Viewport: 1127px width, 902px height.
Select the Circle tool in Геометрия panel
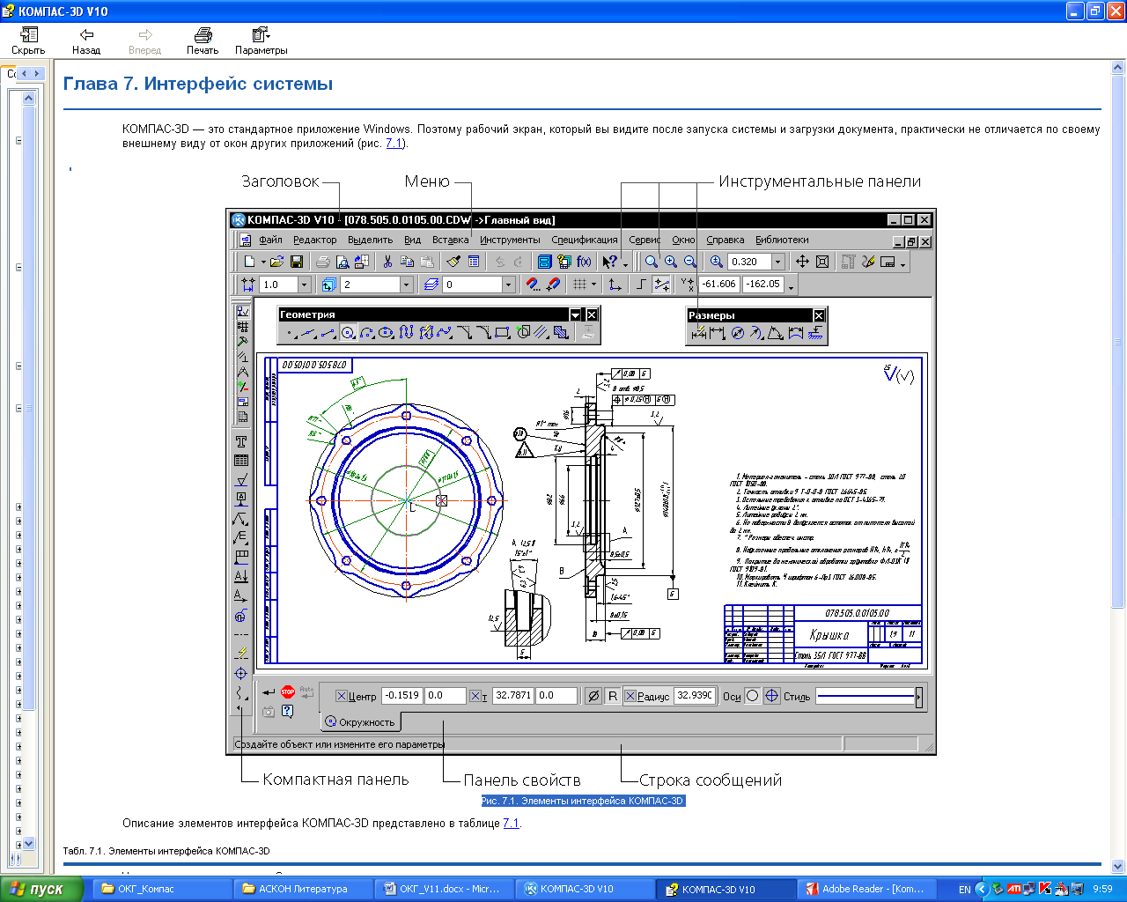348,333
